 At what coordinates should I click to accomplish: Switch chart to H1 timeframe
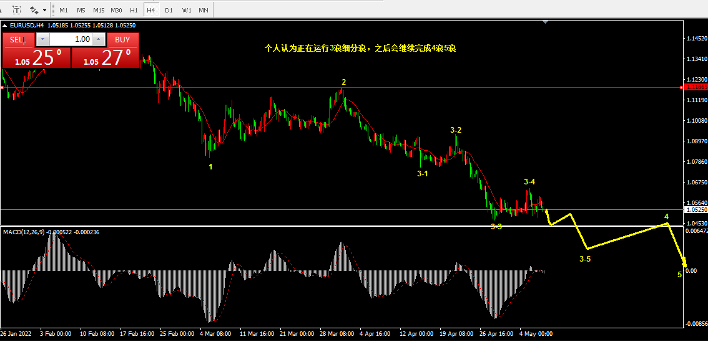[134, 9]
